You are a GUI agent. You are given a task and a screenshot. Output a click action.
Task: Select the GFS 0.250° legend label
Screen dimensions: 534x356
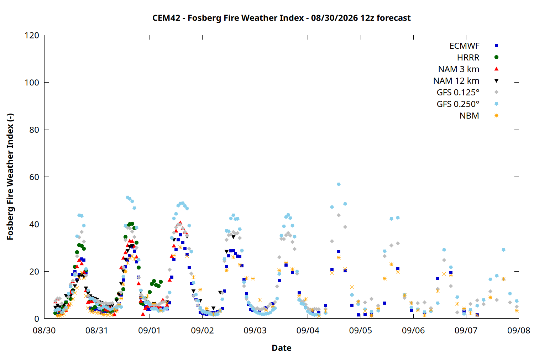pos(458,104)
